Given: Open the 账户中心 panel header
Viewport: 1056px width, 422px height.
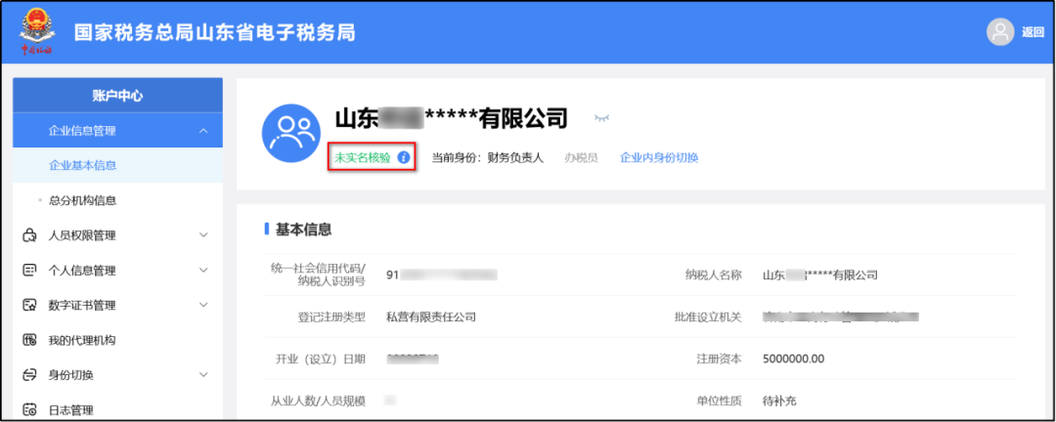Looking at the screenshot, I should [118, 95].
